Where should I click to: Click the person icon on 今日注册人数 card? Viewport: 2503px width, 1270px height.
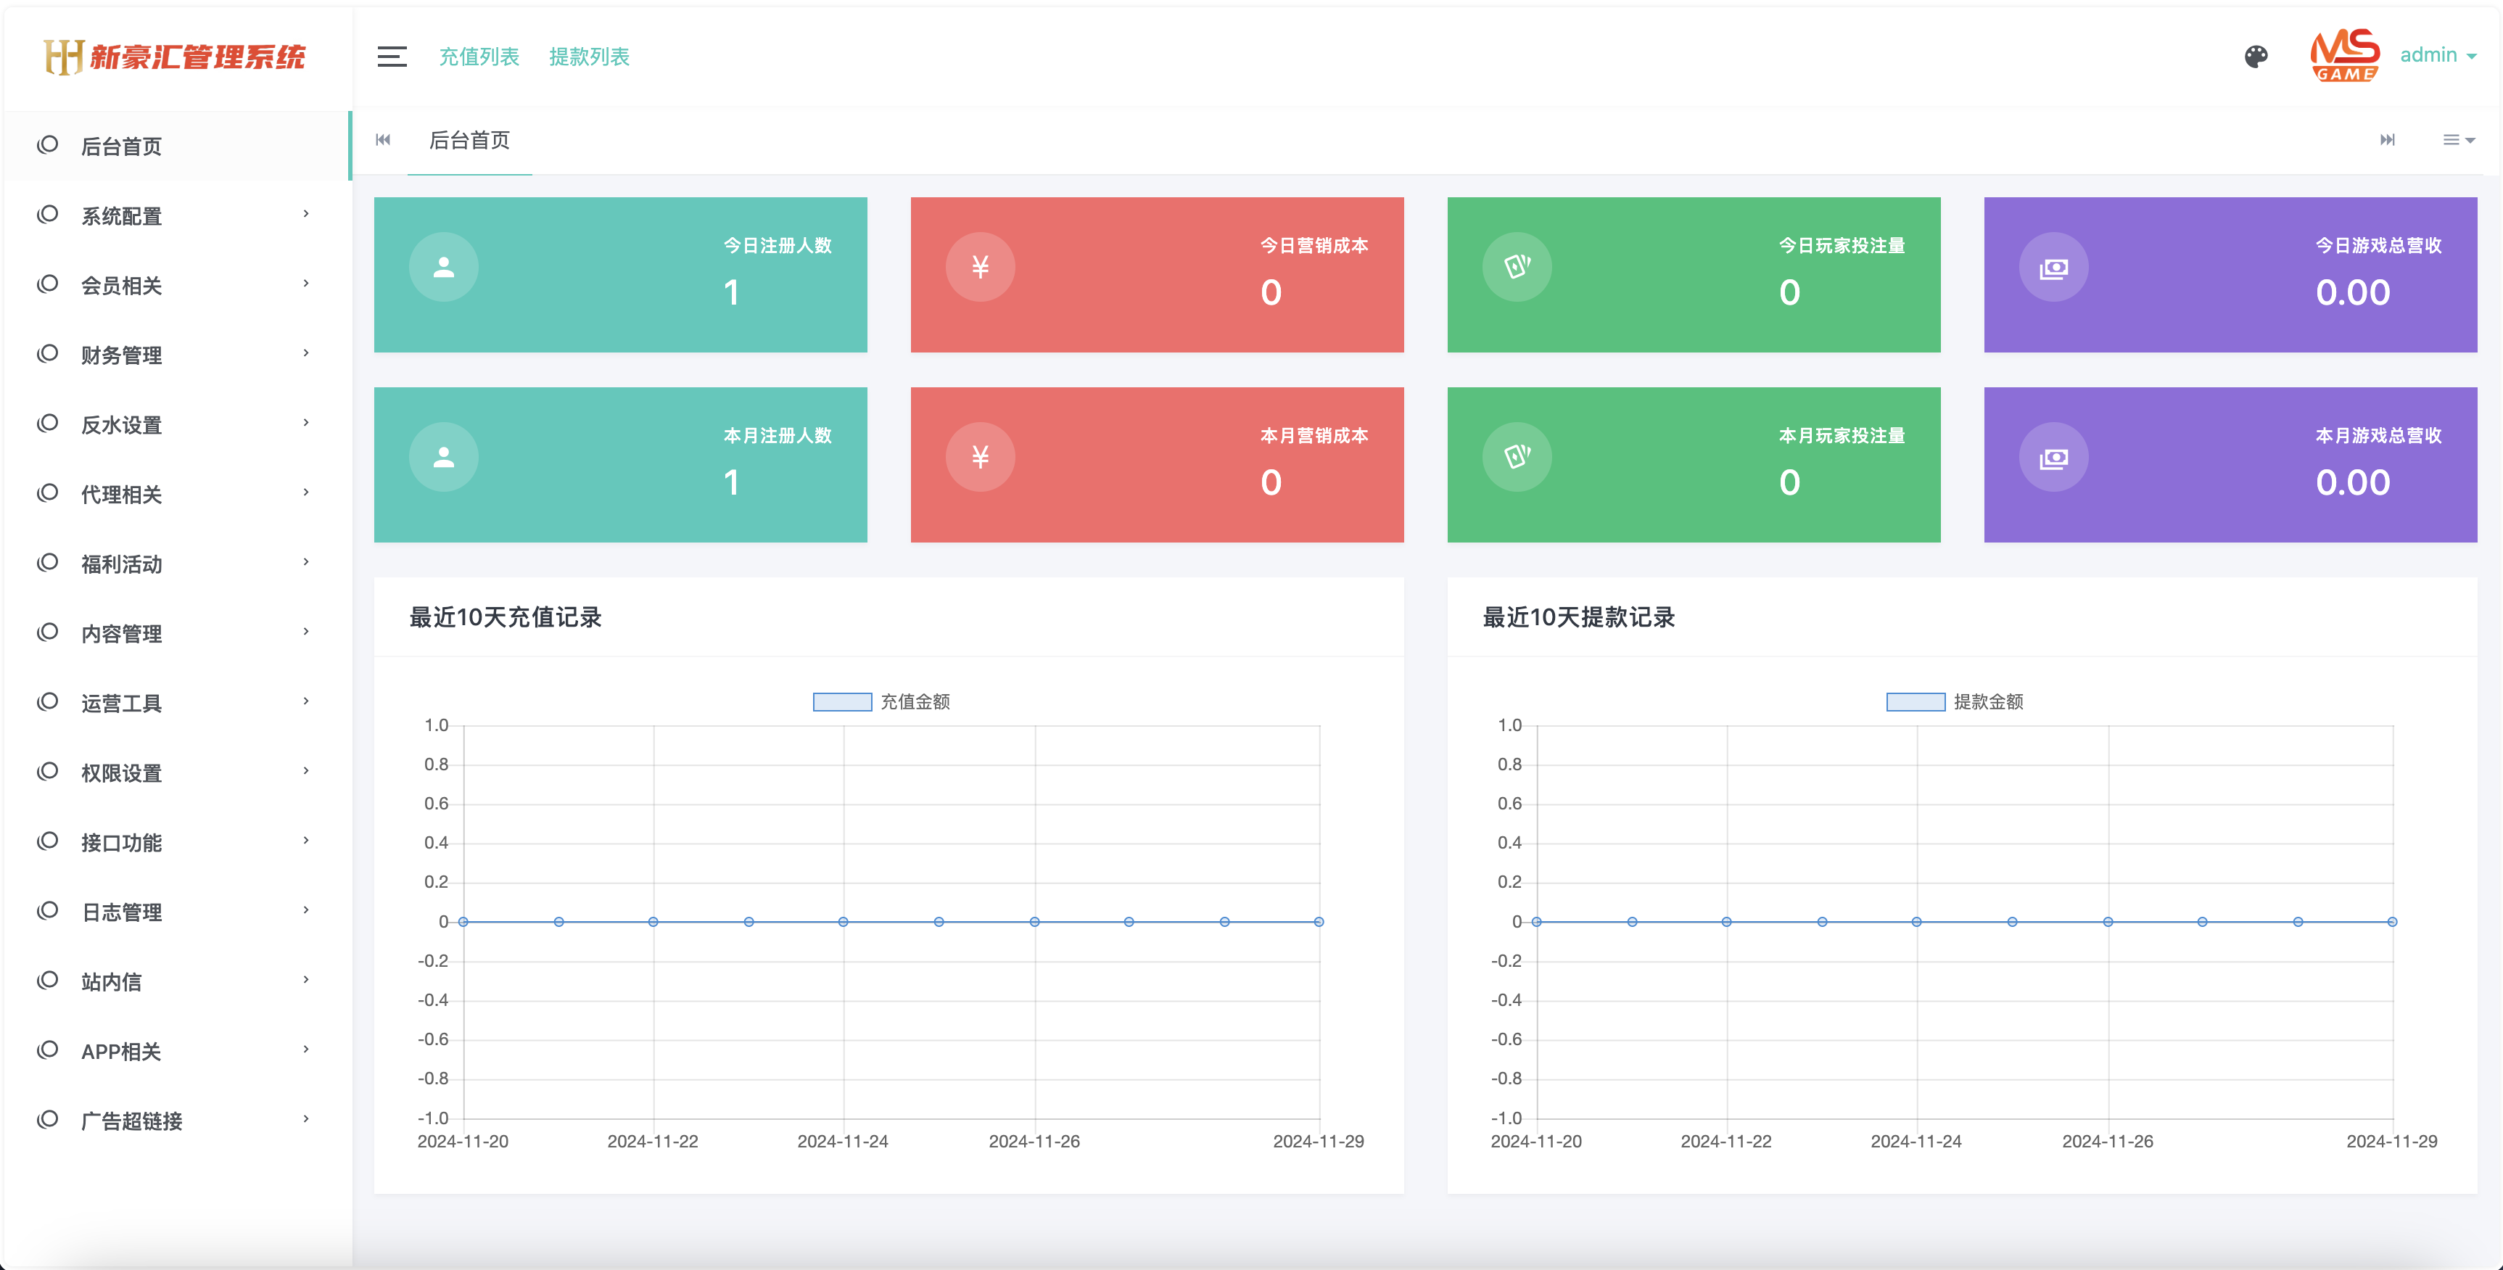443,266
